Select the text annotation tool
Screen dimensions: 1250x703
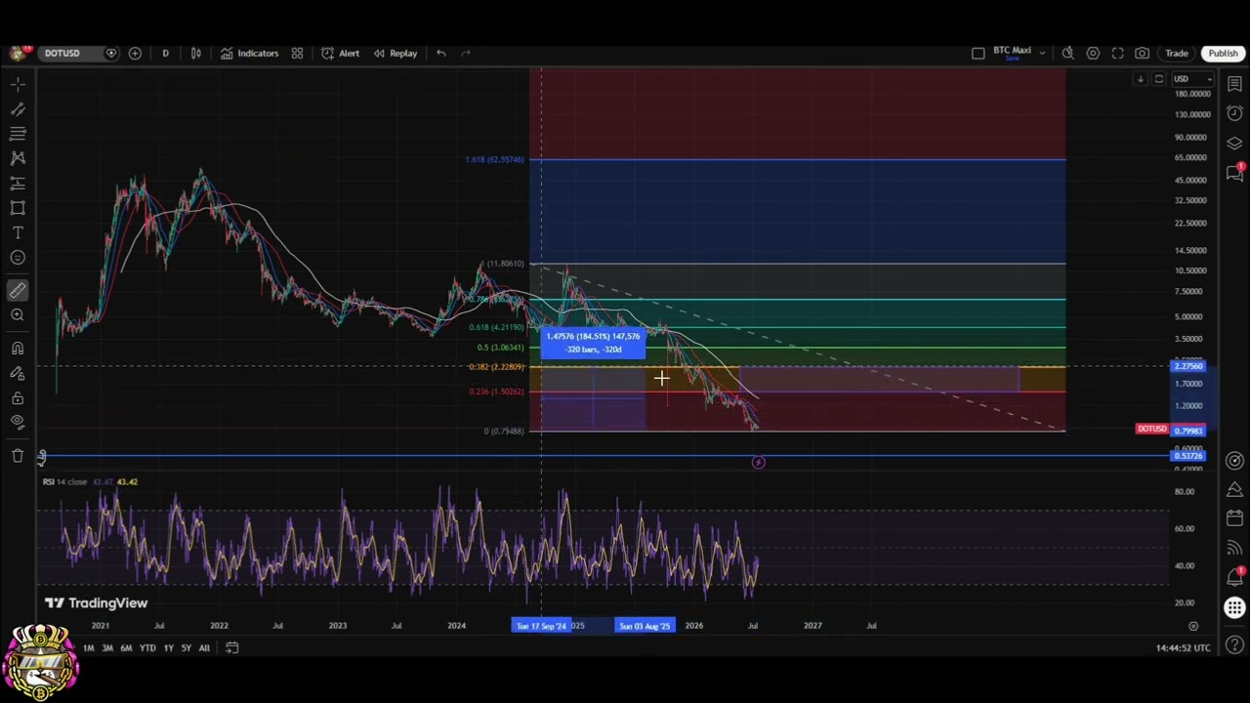pyautogui.click(x=18, y=232)
